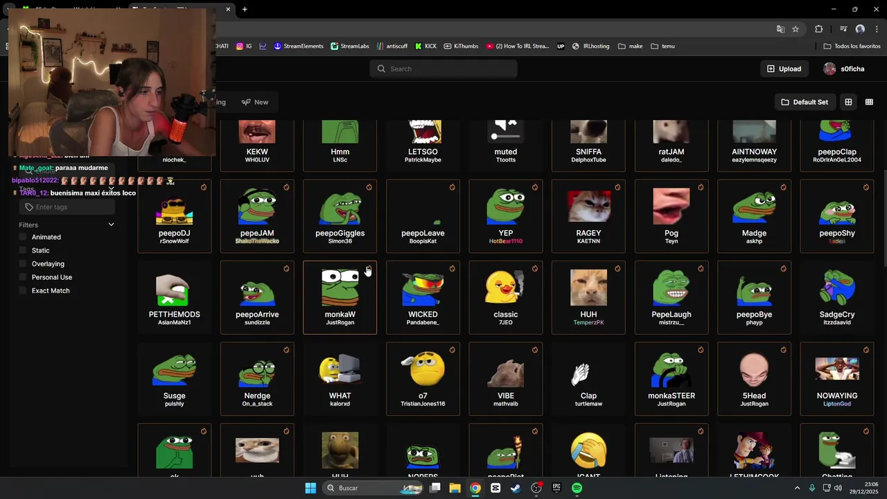Open the IG bookmark

pyautogui.click(x=244, y=46)
